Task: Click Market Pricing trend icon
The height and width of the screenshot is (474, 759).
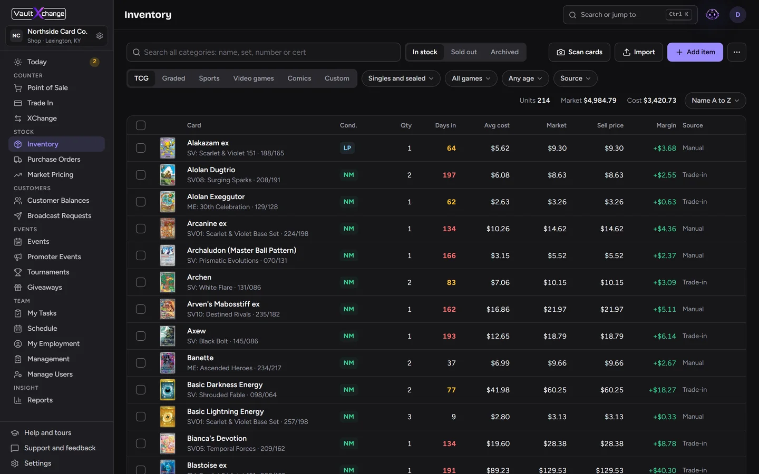Action: (18, 175)
